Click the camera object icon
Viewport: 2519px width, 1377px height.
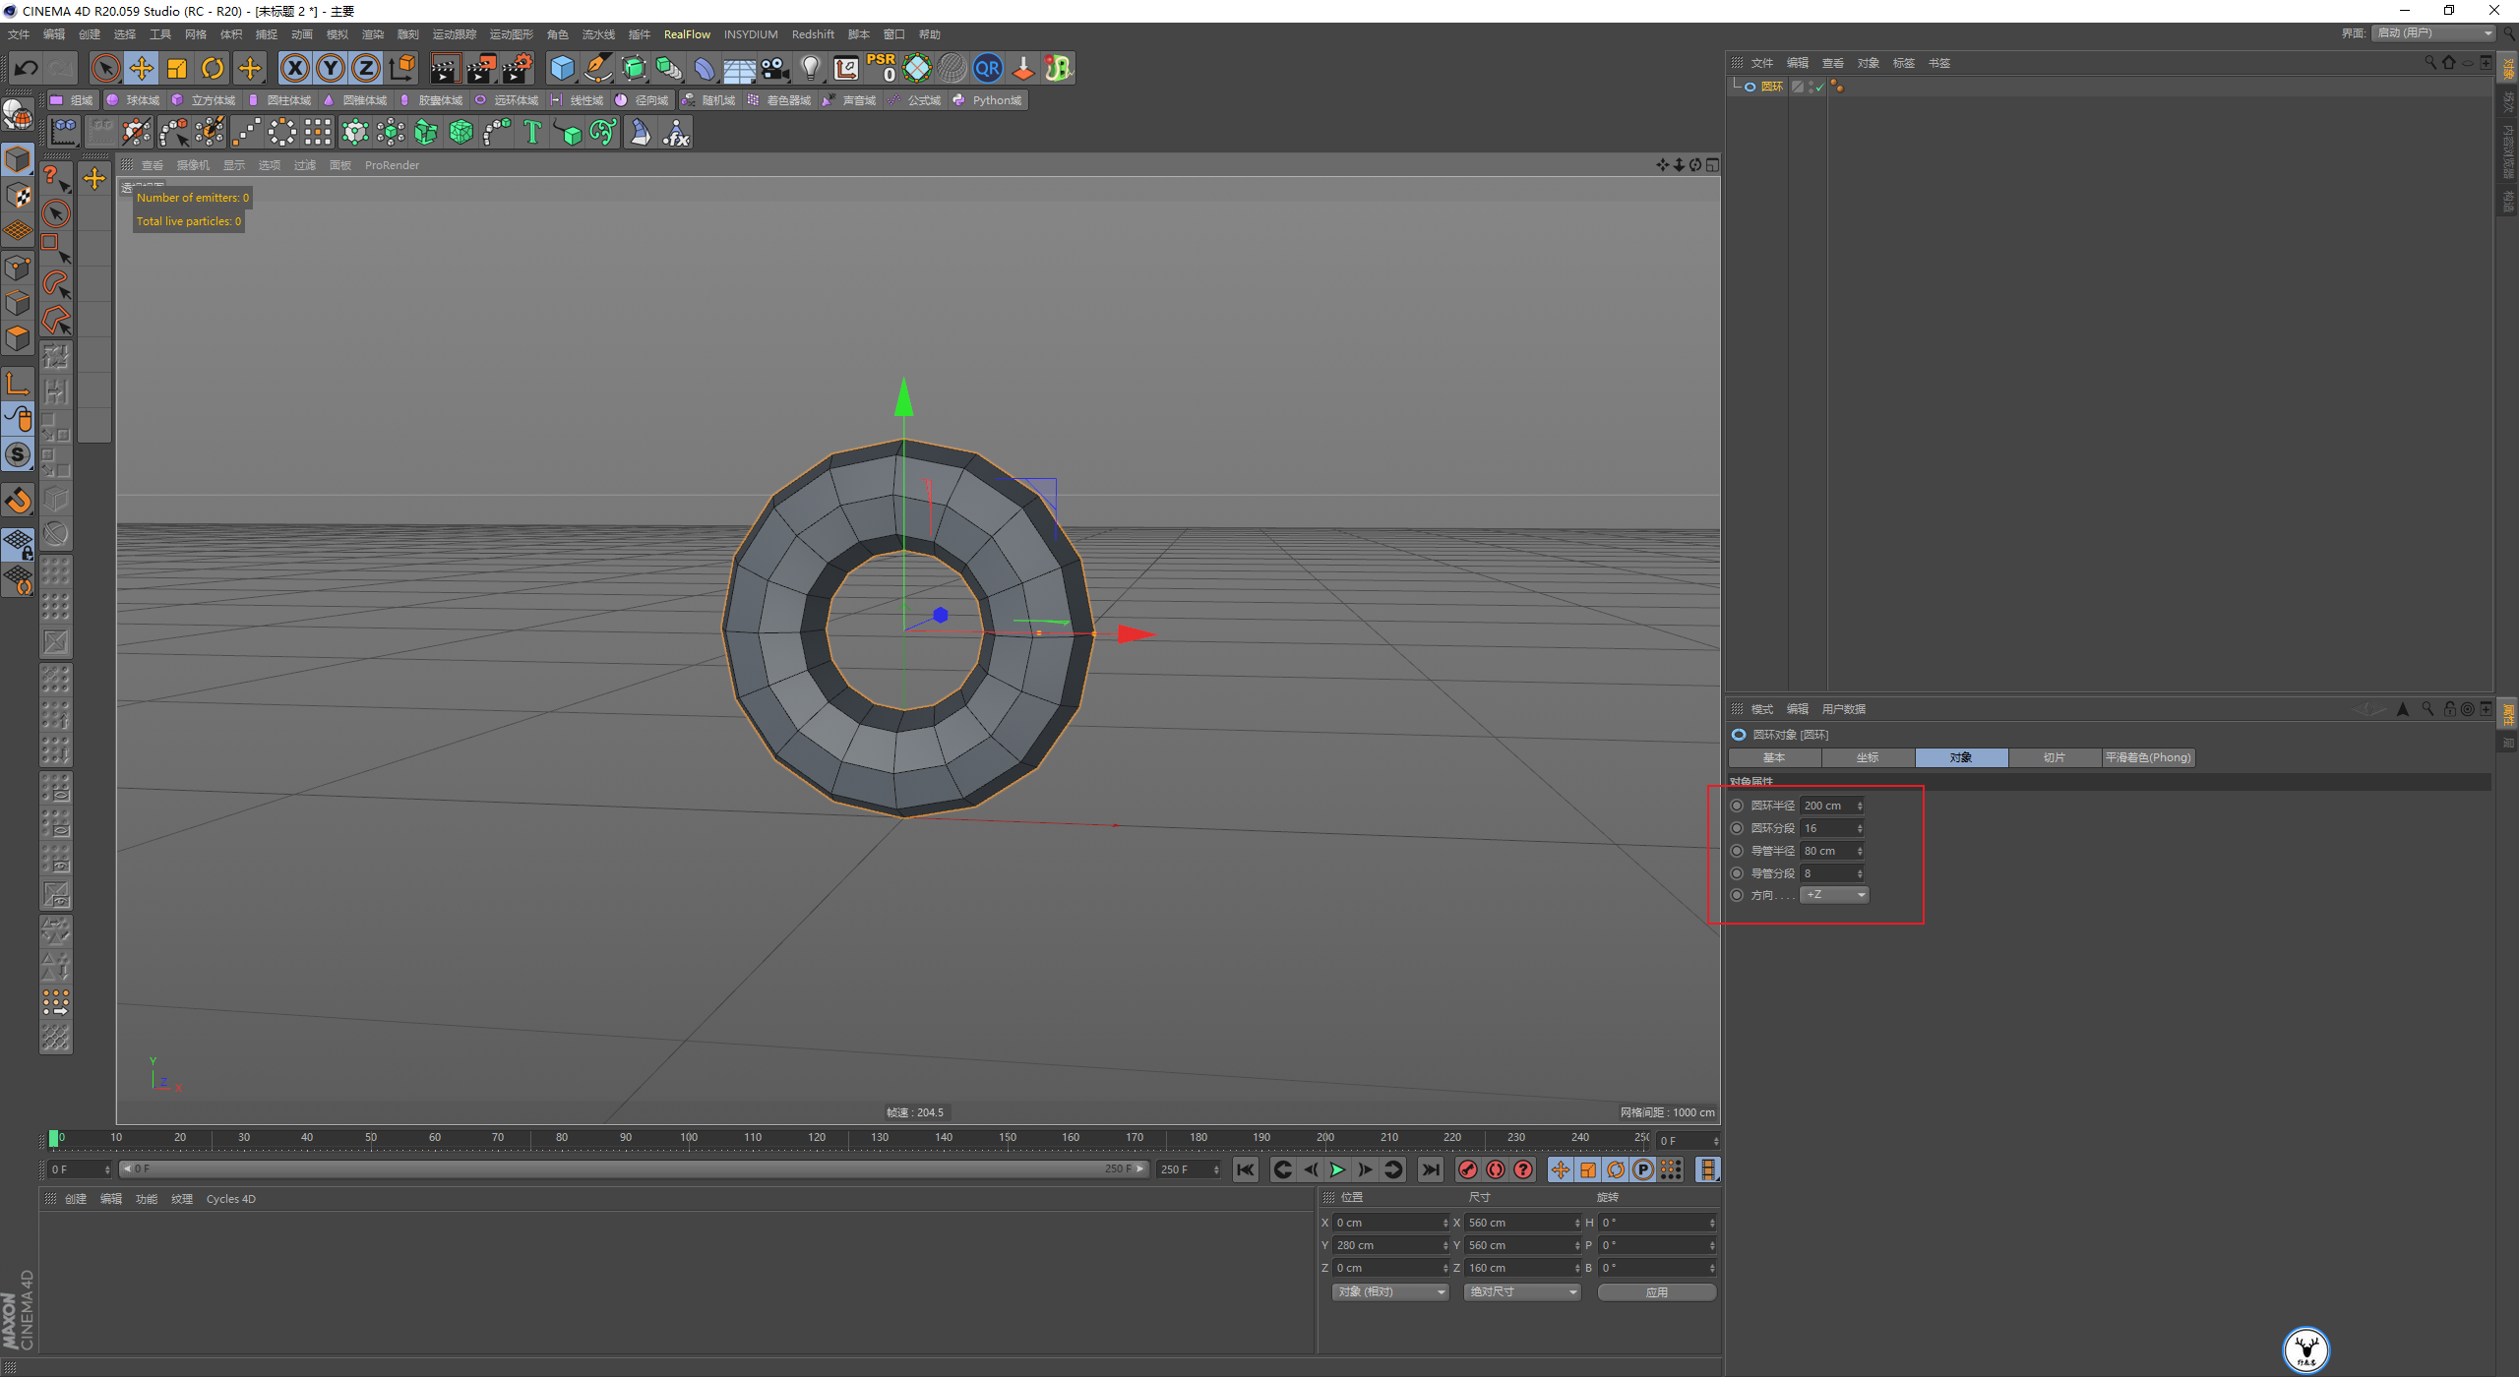point(775,68)
